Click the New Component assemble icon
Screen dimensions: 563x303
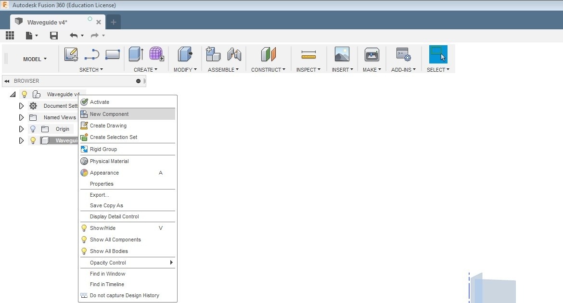[213, 54]
